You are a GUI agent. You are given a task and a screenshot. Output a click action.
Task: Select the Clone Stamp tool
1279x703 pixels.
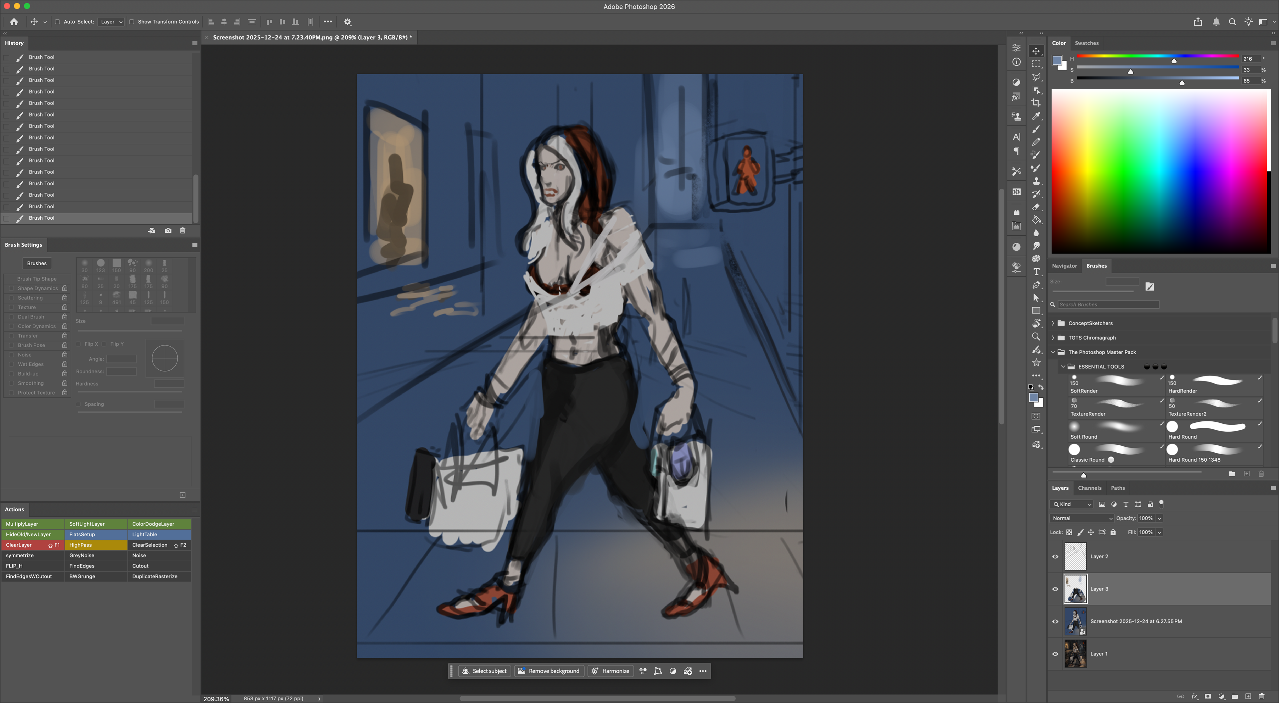(x=1036, y=181)
